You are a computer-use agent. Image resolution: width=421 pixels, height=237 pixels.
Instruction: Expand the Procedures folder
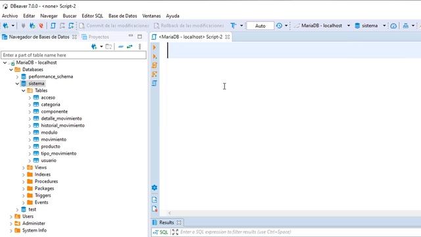coord(24,182)
